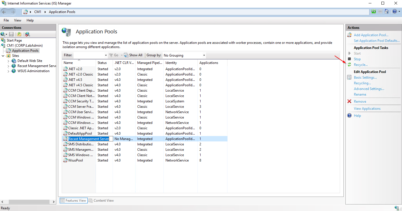This screenshot has height=211, width=402.
Task: Click the black Stop square icon in Actions
Action: point(349,59)
